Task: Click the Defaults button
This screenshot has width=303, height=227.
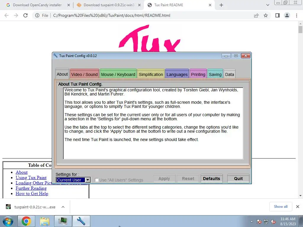Action: click(x=211, y=179)
